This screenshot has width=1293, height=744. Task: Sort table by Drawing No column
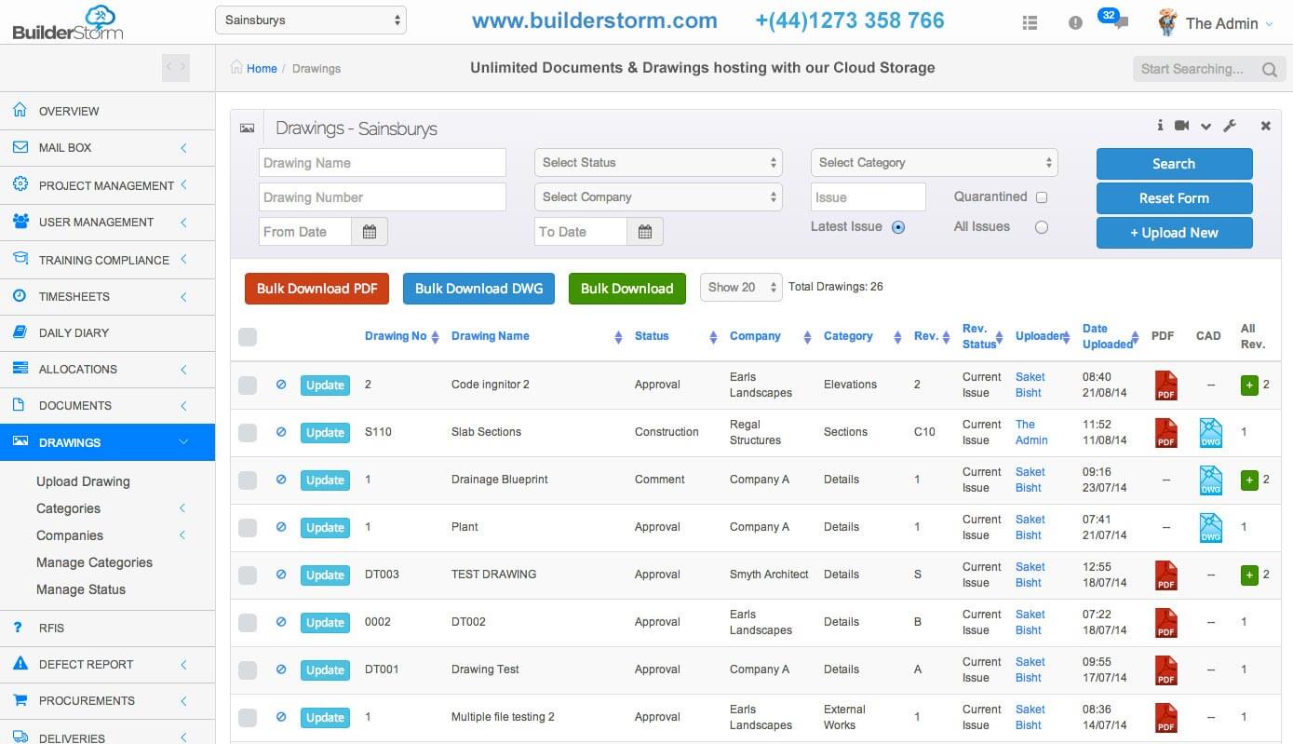click(401, 336)
